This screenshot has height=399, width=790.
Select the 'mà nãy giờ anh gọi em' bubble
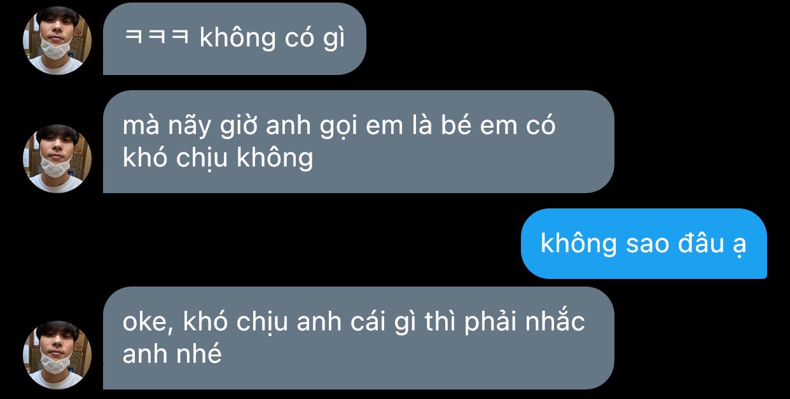click(358, 142)
